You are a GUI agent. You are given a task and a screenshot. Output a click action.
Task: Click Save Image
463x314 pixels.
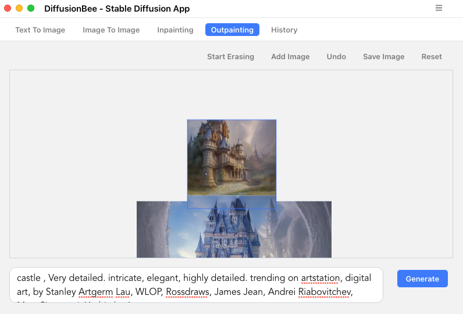click(383, 56)
